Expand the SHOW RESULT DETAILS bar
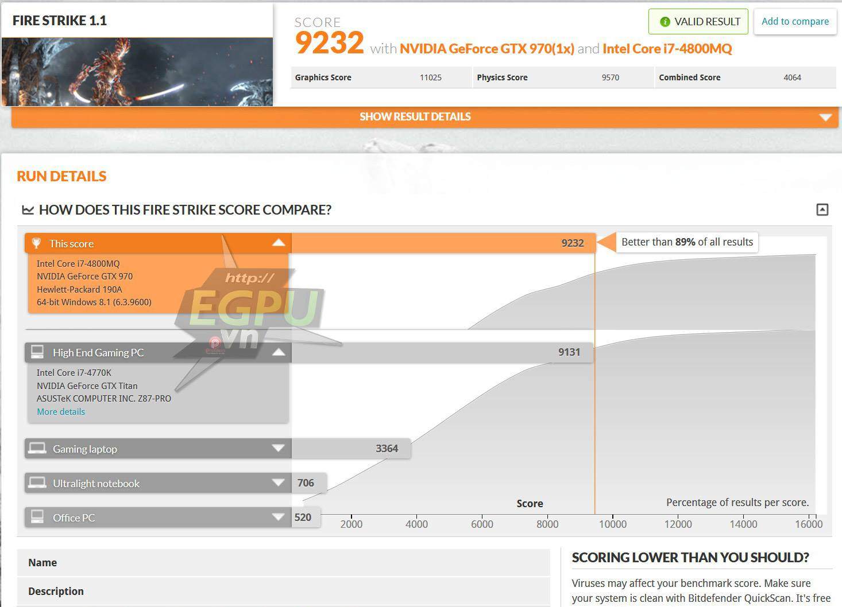The width and height of the screenshot is (842, 607). pos(424,116)
